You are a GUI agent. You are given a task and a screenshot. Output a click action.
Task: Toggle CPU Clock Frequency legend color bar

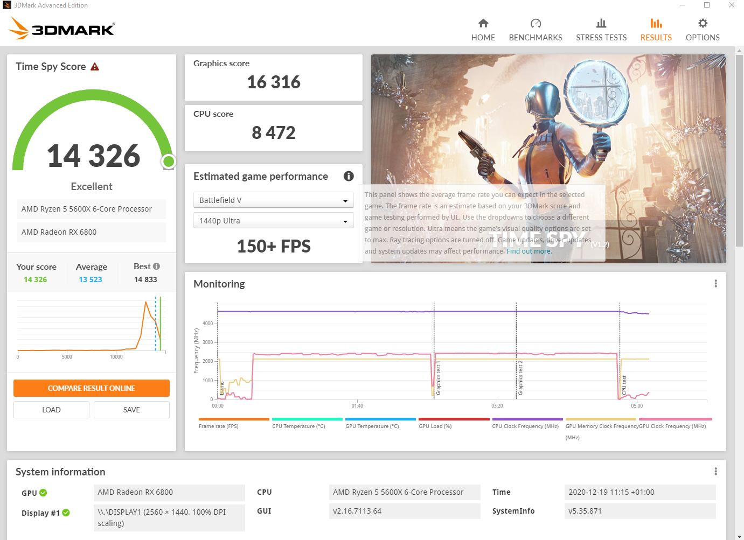[527, 419]
